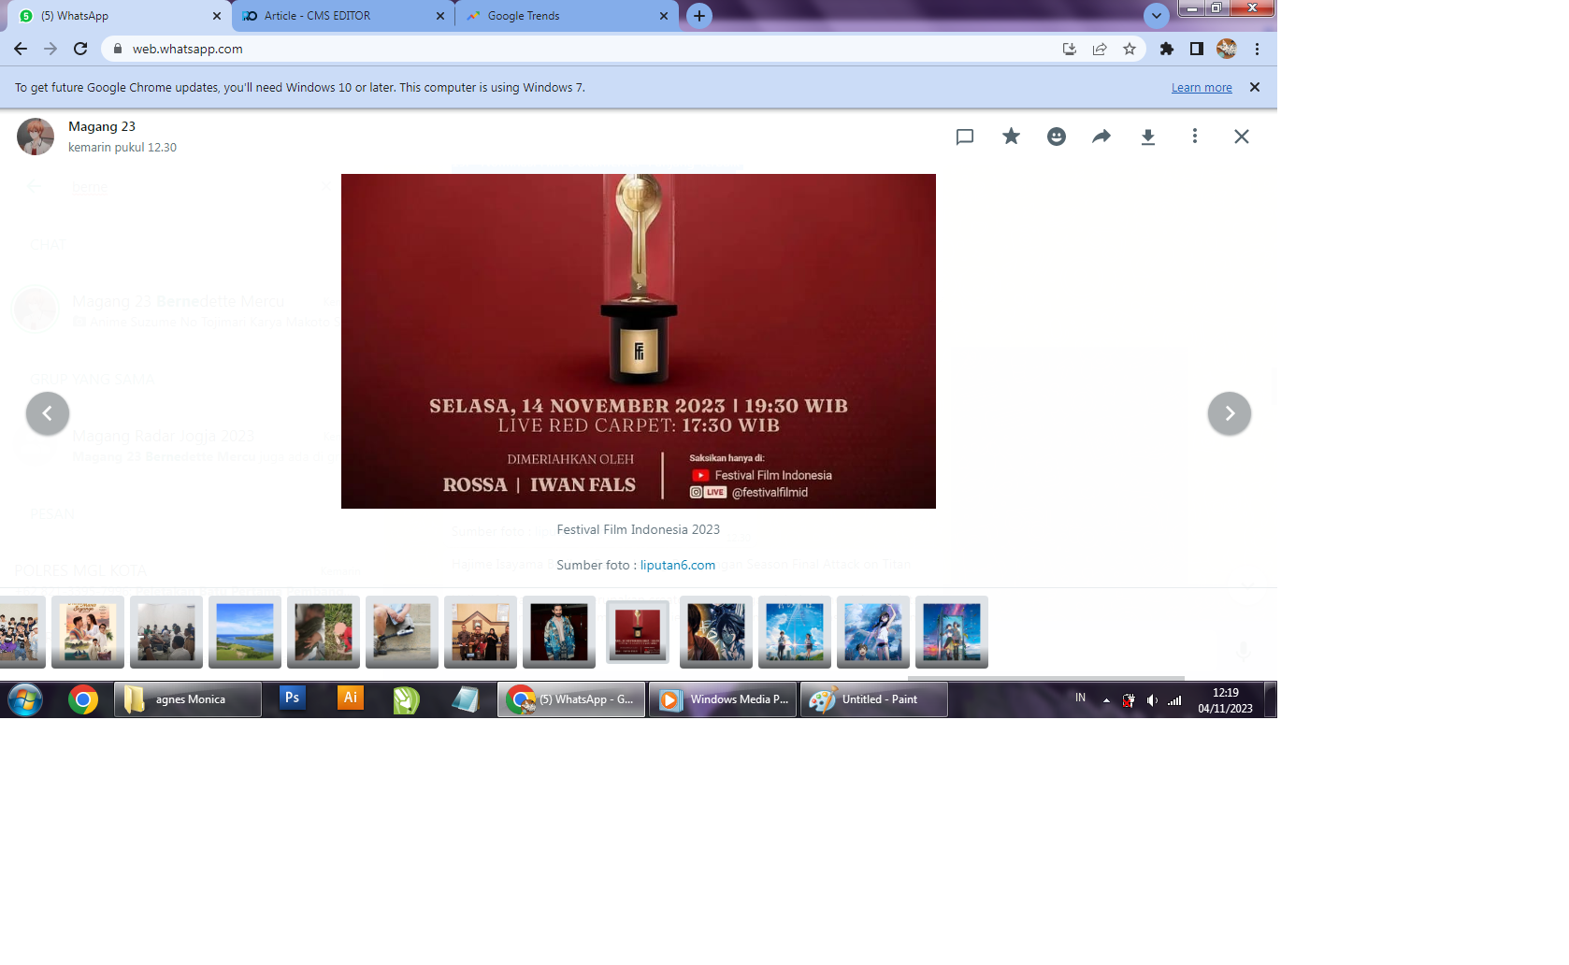The image size is (1569, 965).
Task: Close the Google Trends tab
Action: pyautogui.click(x=664, y=16)
